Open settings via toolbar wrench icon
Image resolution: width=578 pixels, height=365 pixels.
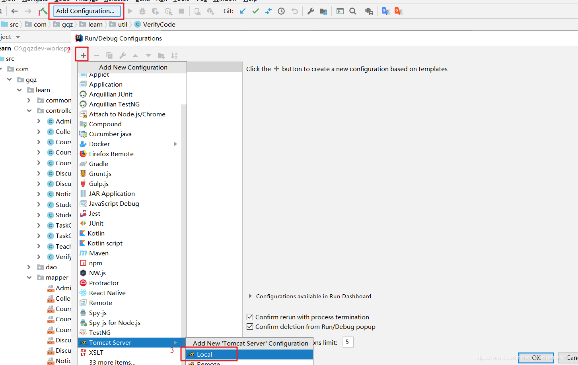(311, 11)
